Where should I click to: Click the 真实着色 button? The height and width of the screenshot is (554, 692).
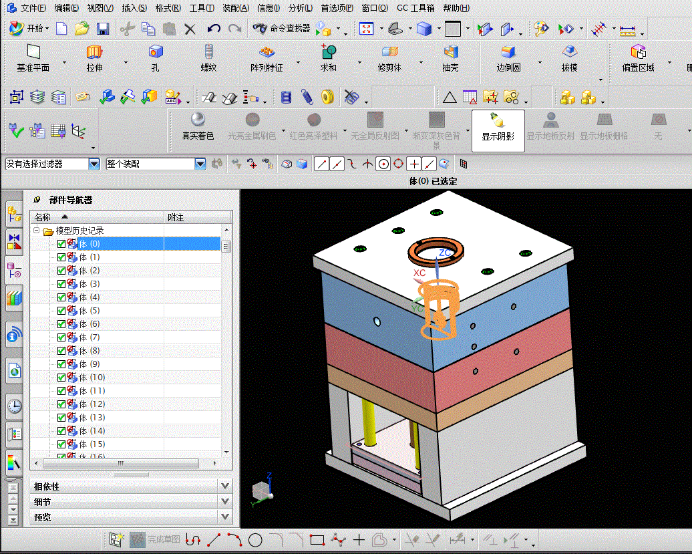[198, 126]
